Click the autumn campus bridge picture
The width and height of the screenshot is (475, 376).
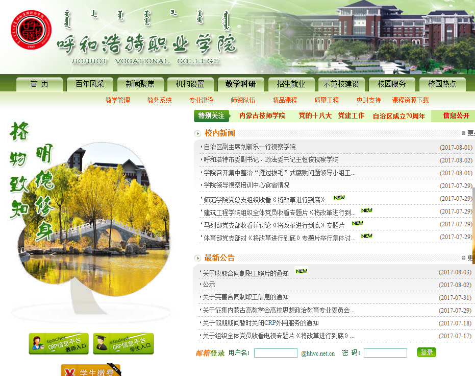coord(94,220)
